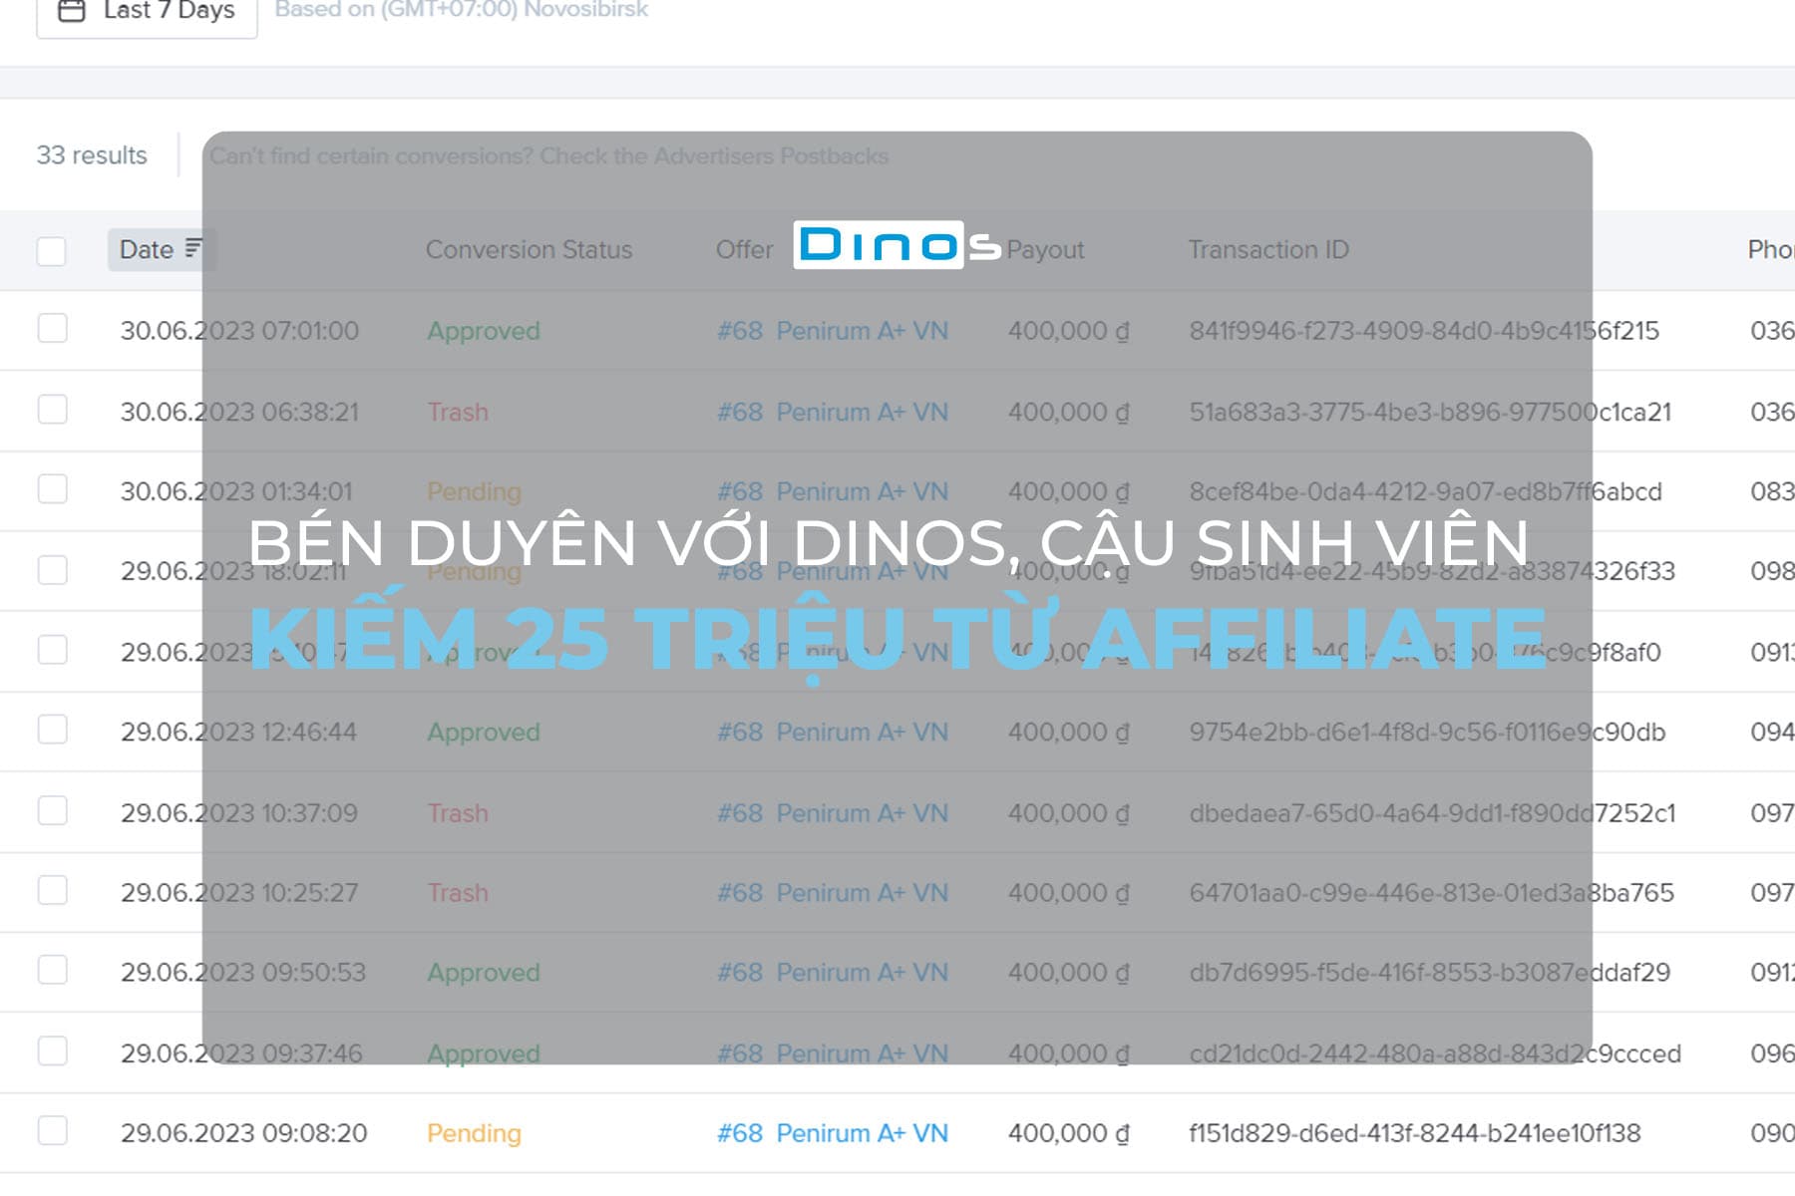Viewport: 1795px width, 1196px height.
Task: Select the checkbox for 29.06.2023 12:46:44
Action: 52,731
